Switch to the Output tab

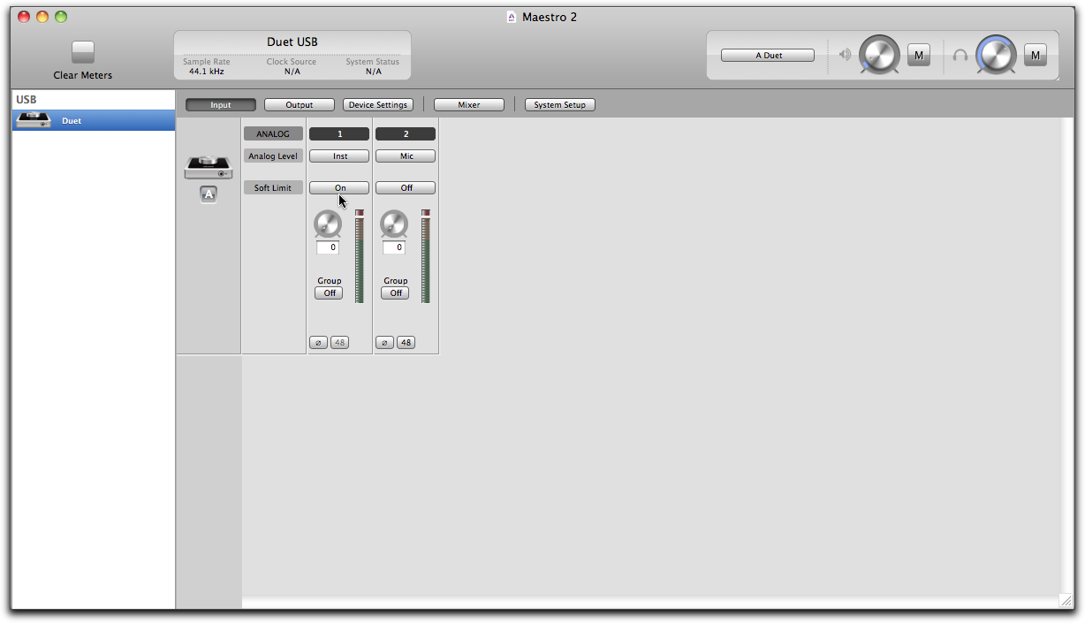pos(300,105)
